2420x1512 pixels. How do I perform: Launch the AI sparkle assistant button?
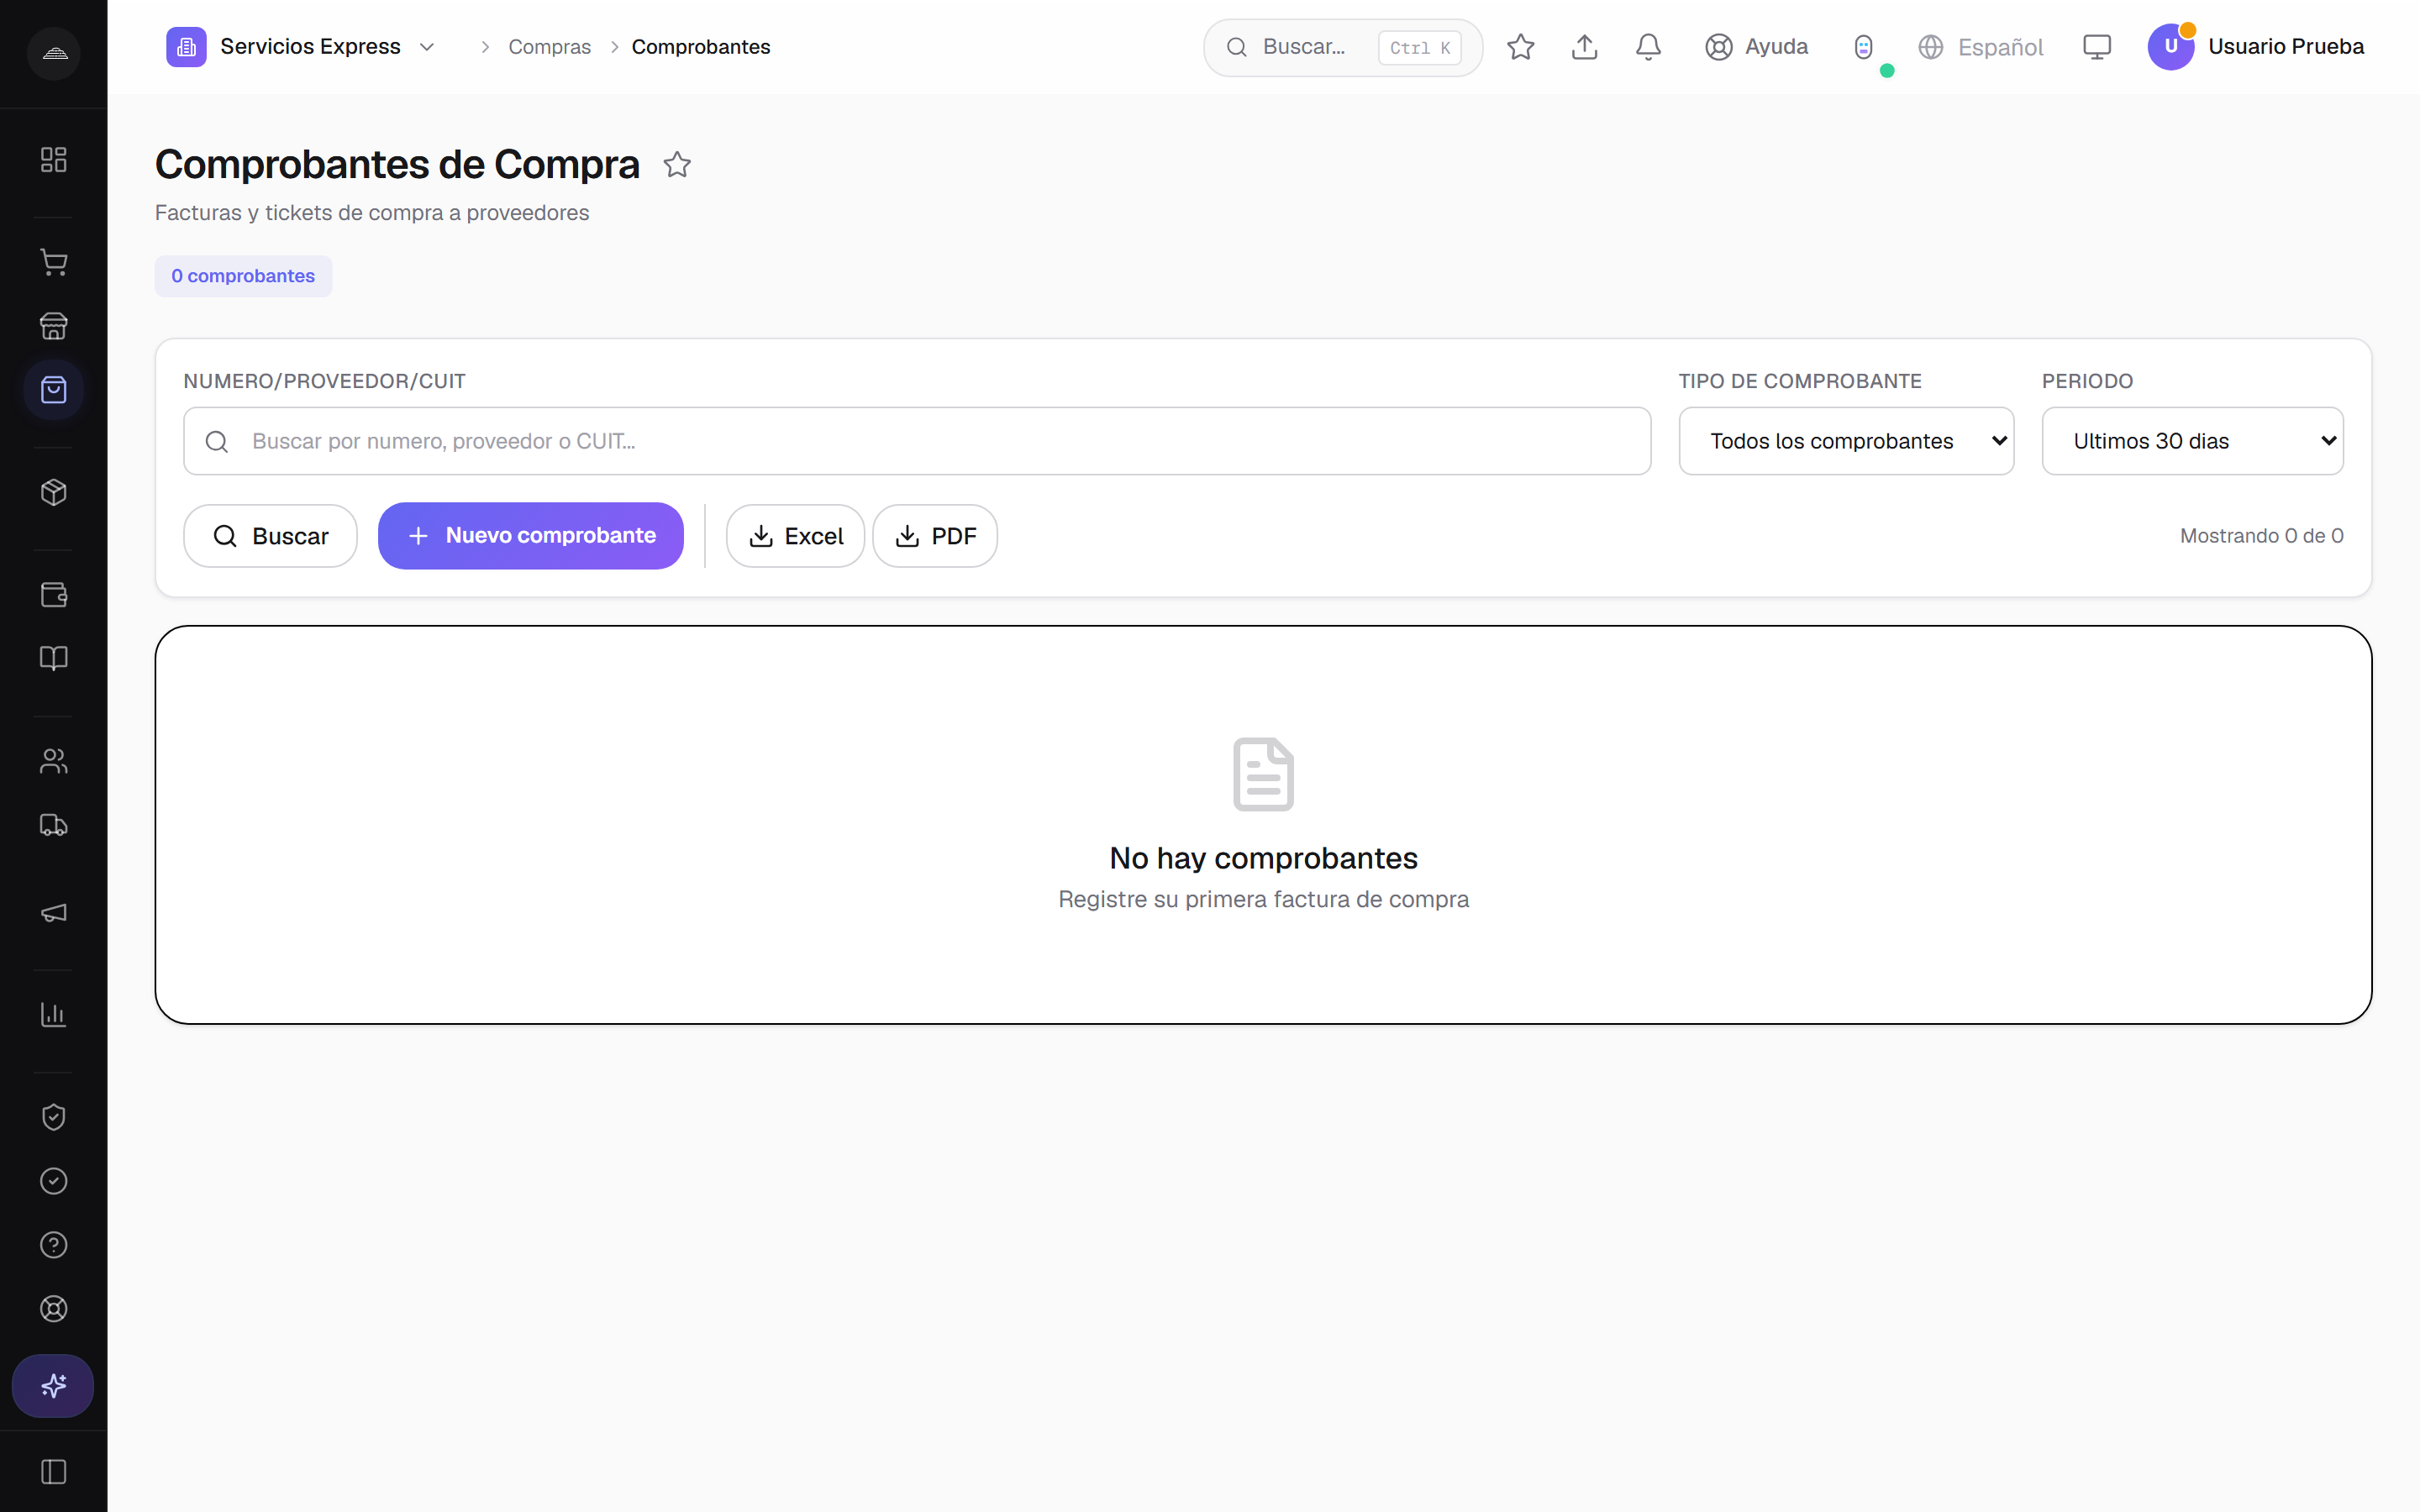point(53,1386)
